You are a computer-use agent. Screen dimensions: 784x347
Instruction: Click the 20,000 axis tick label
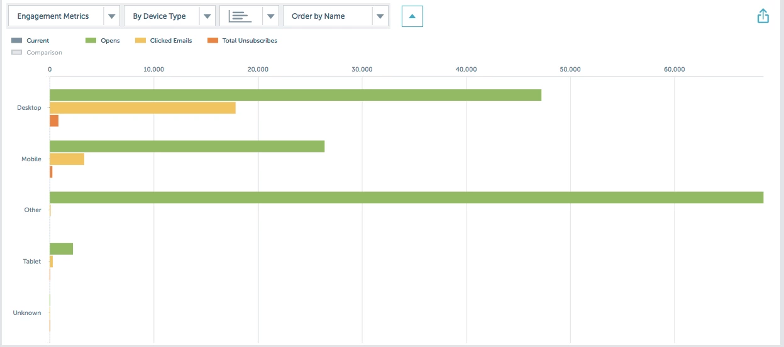258,70
